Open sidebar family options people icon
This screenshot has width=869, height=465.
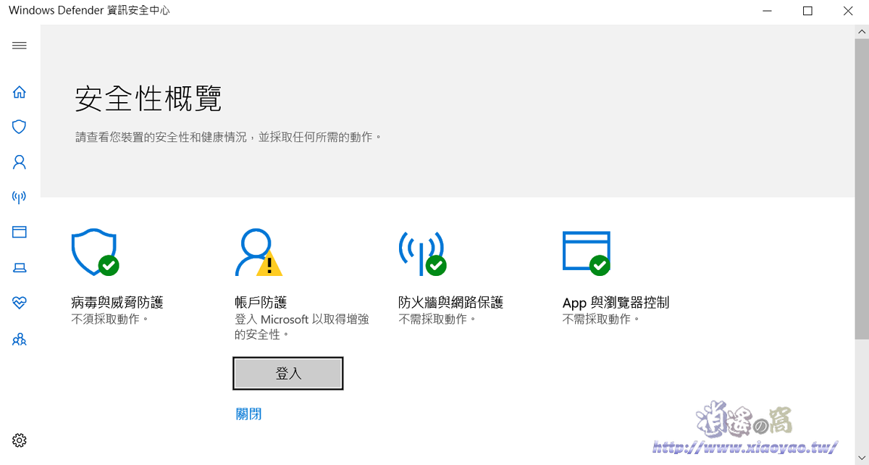[x=20, y=339]
